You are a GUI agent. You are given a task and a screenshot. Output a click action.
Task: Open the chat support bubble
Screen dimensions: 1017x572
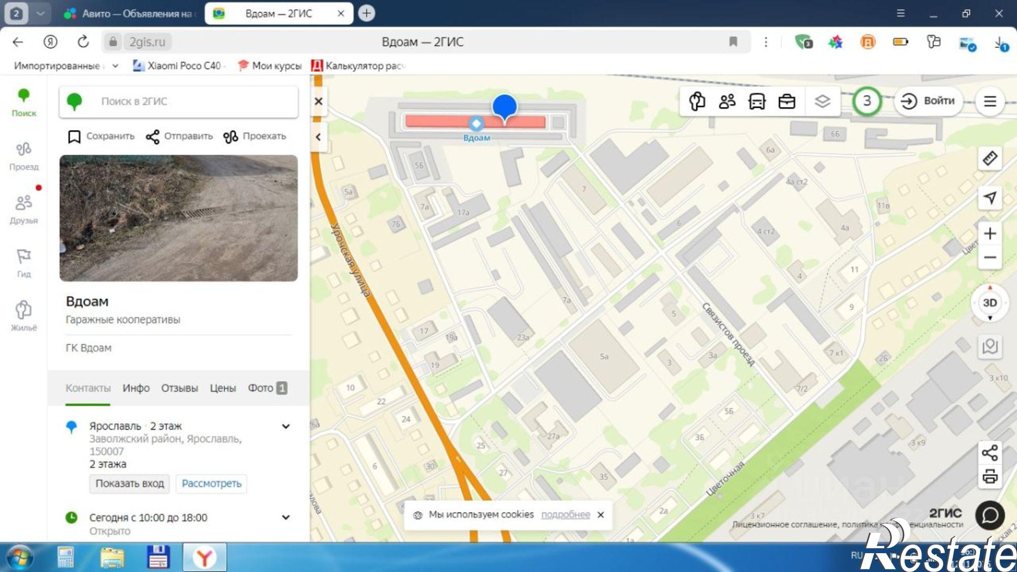(x=990, y=515)
